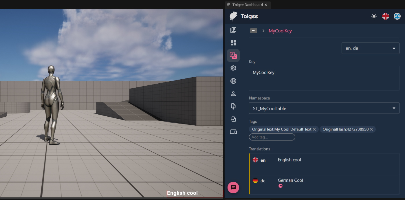The width and height of the screenshot is (405, 200).
Task: Click the state indicator under German Cool
Action: click(x=280, y=186)
